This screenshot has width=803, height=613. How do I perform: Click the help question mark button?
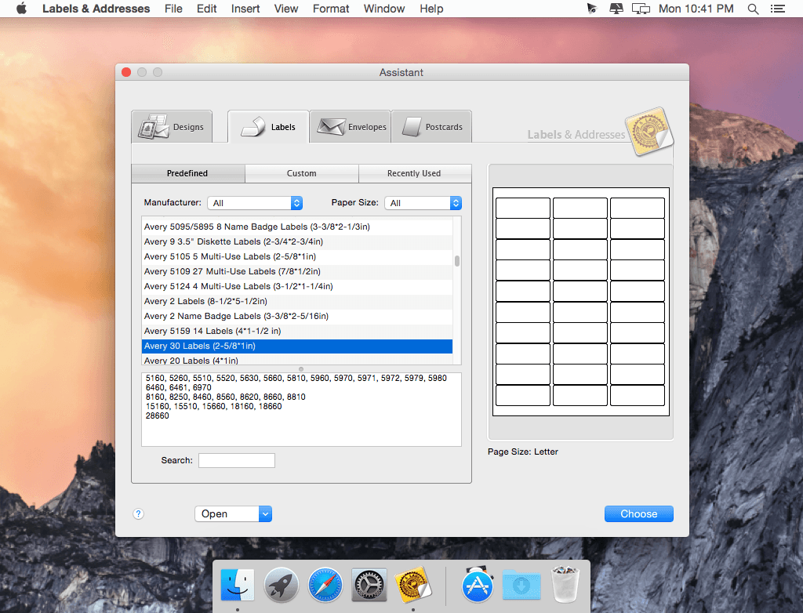click(x=138, y=513)
